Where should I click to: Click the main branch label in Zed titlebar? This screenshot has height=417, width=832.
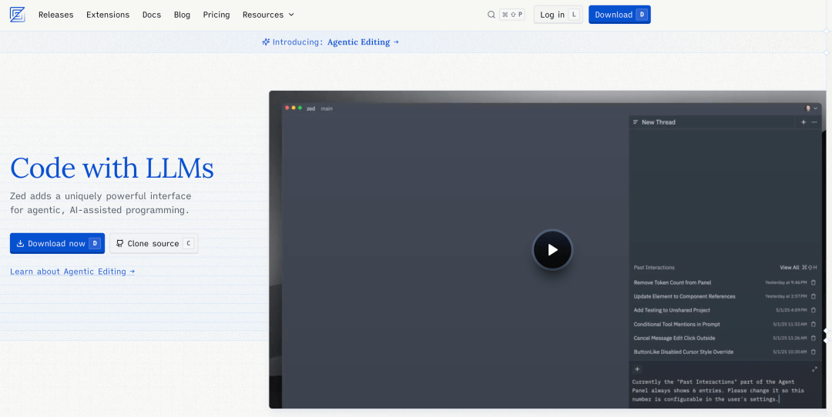[327, 108]
